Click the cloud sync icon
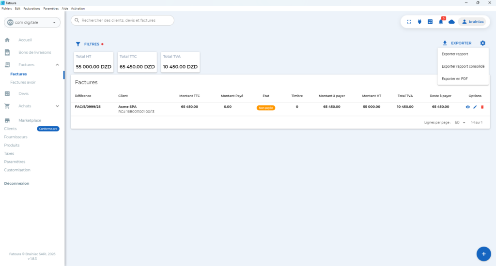The width and height of the screenshot is (496, 266). point(452,22)
